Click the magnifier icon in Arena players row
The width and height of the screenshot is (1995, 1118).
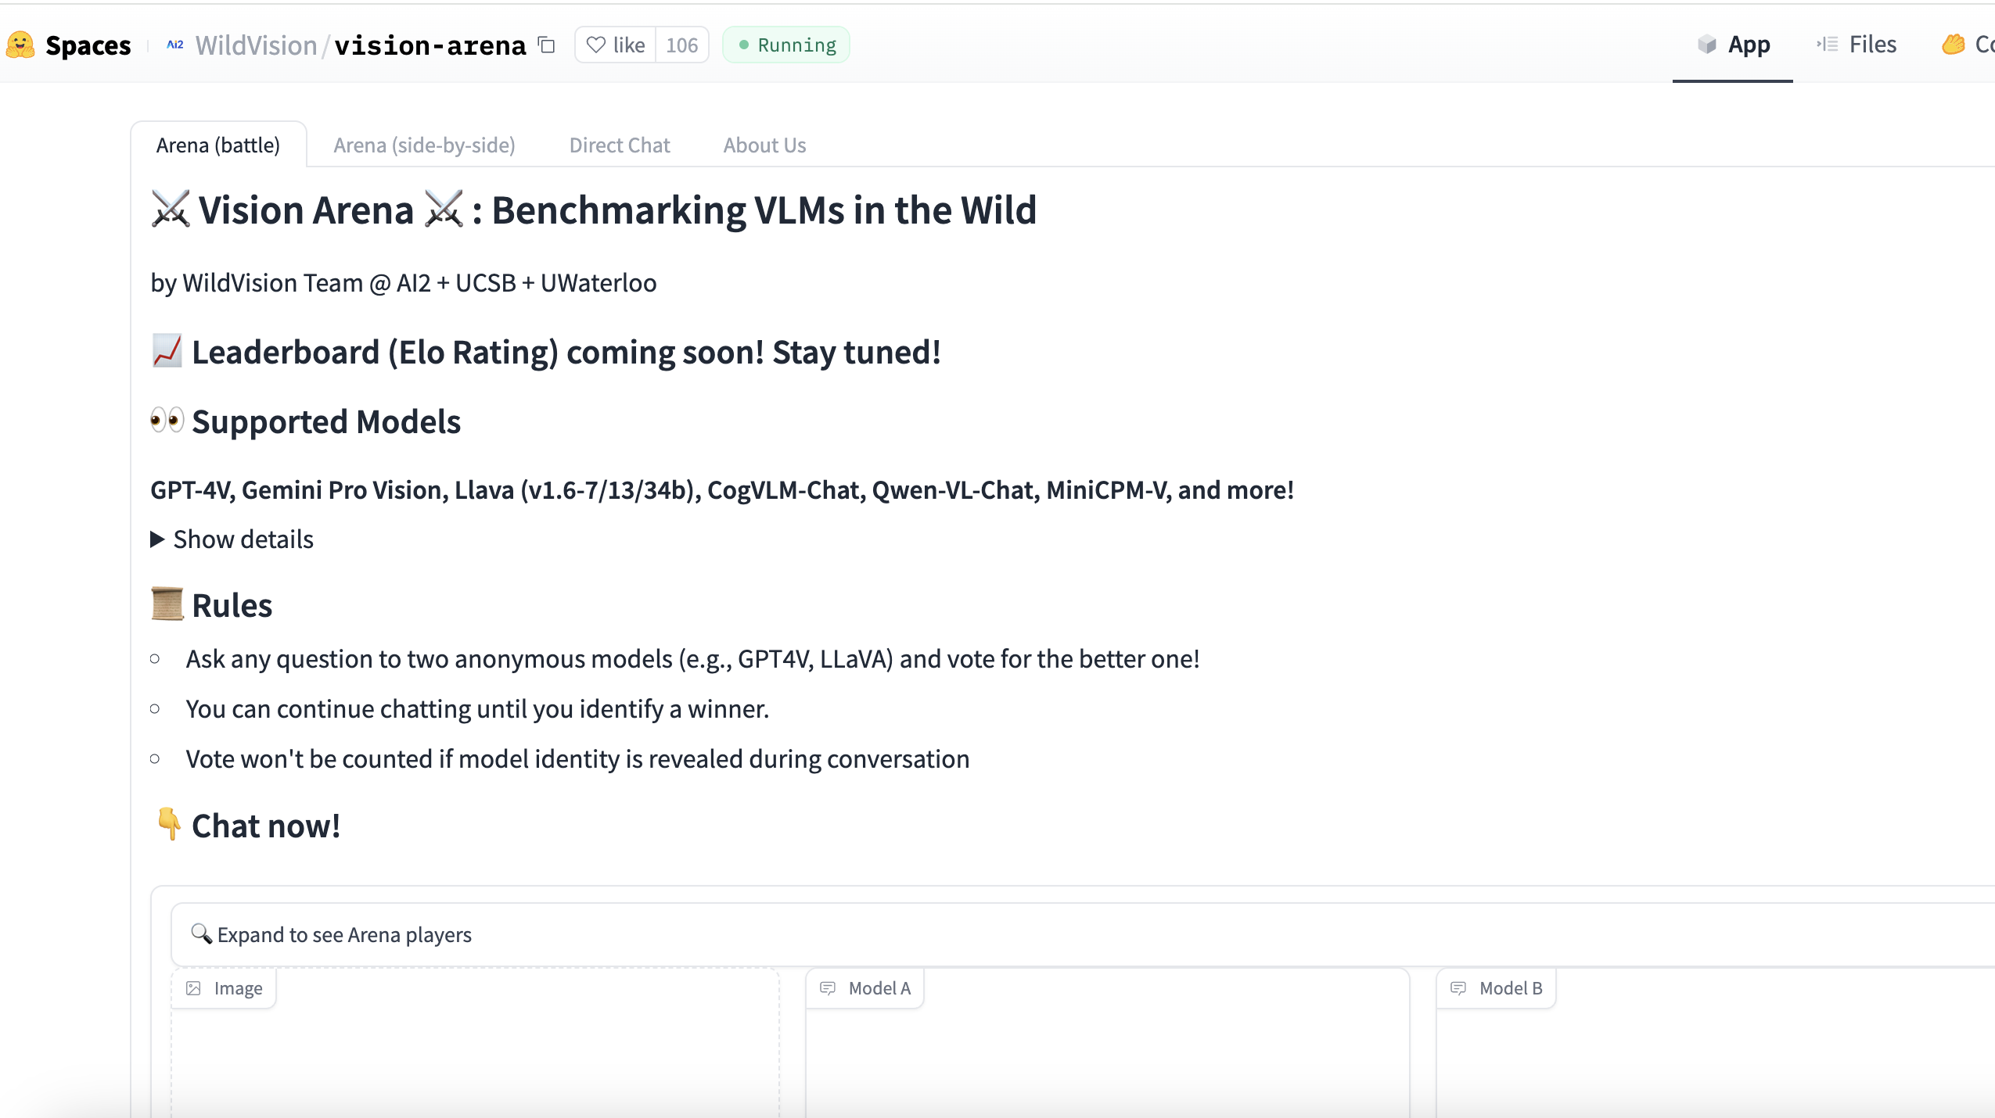tap(201, 933)
